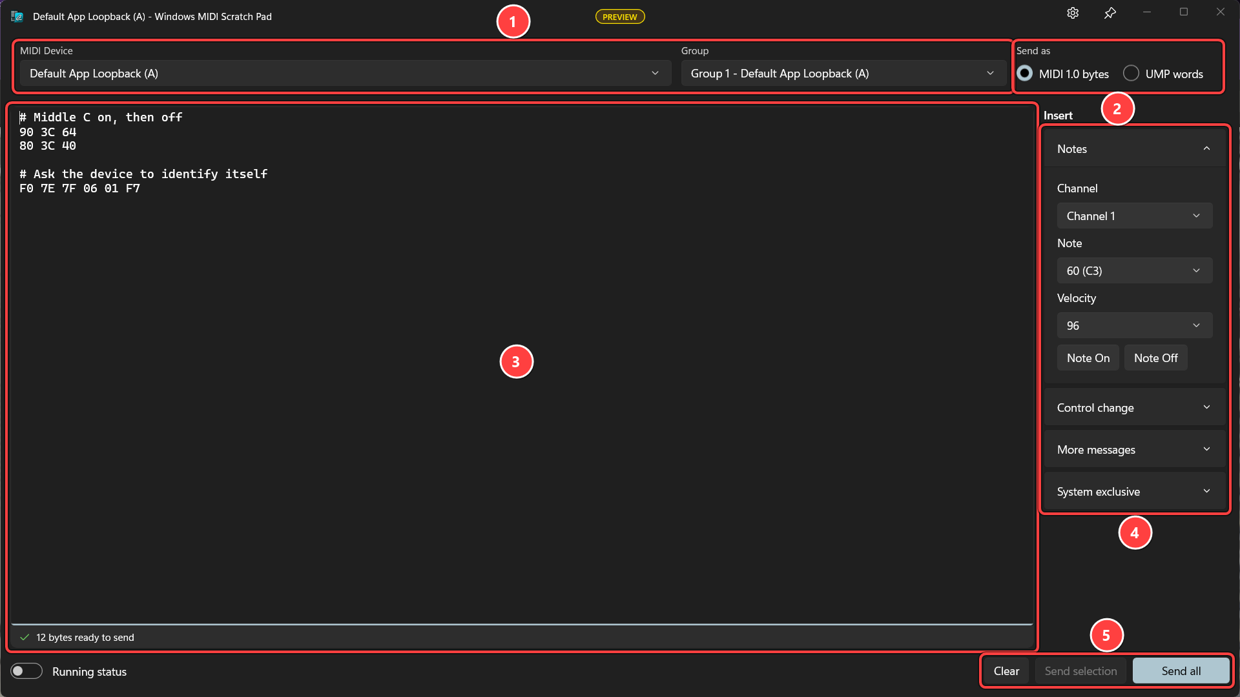
Task: Open the settings gear in title bar
Action: (x=1073, y=13)
